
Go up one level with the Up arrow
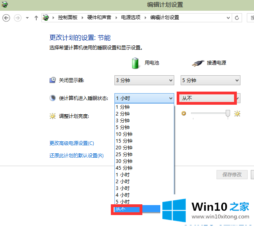36,18
